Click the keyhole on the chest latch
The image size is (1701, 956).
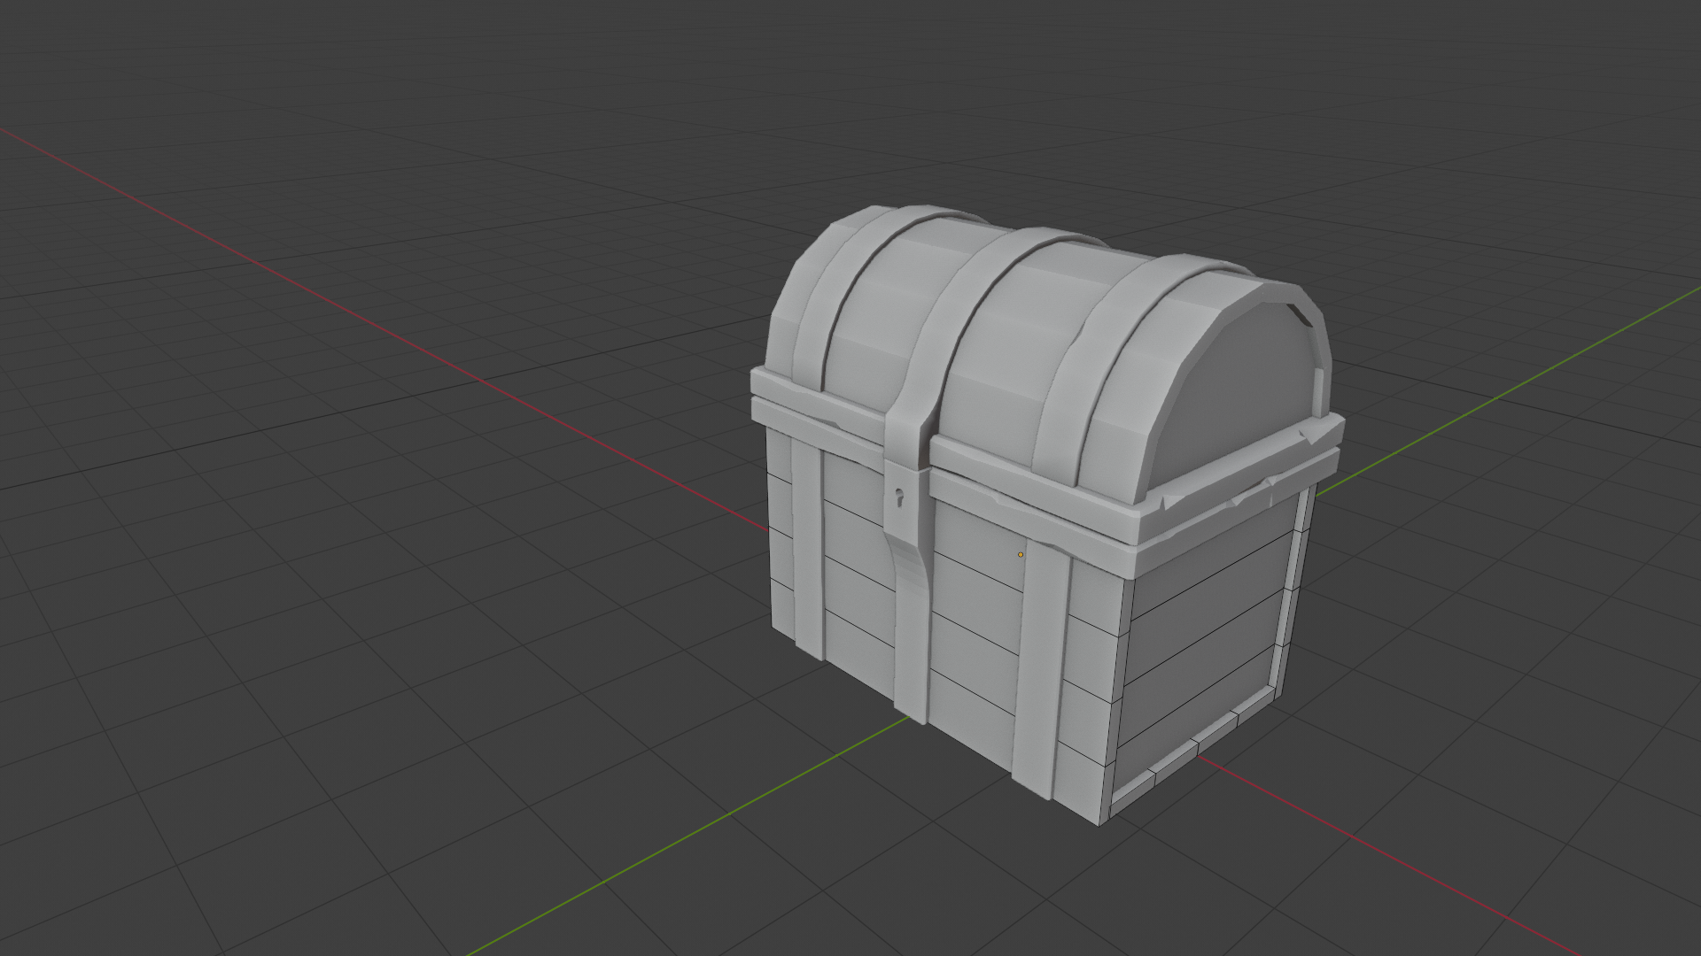[900, 497]
